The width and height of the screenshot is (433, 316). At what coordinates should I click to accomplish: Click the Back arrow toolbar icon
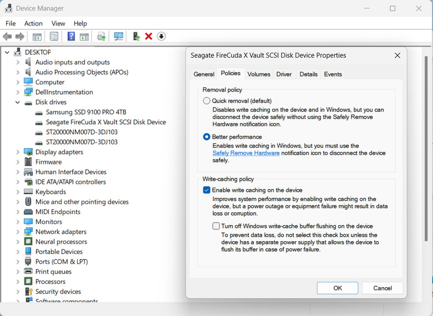click(7, 37)
